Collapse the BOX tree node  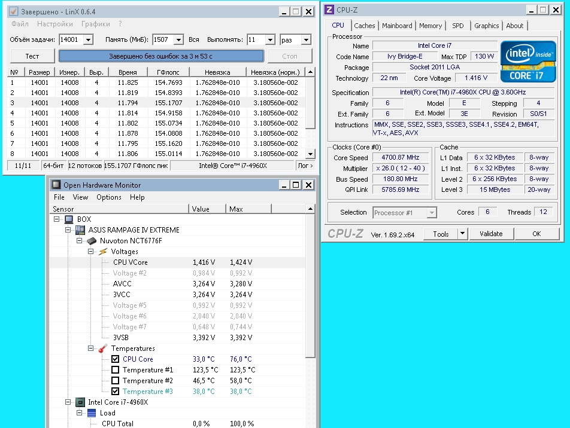click(x=57, y=219)
